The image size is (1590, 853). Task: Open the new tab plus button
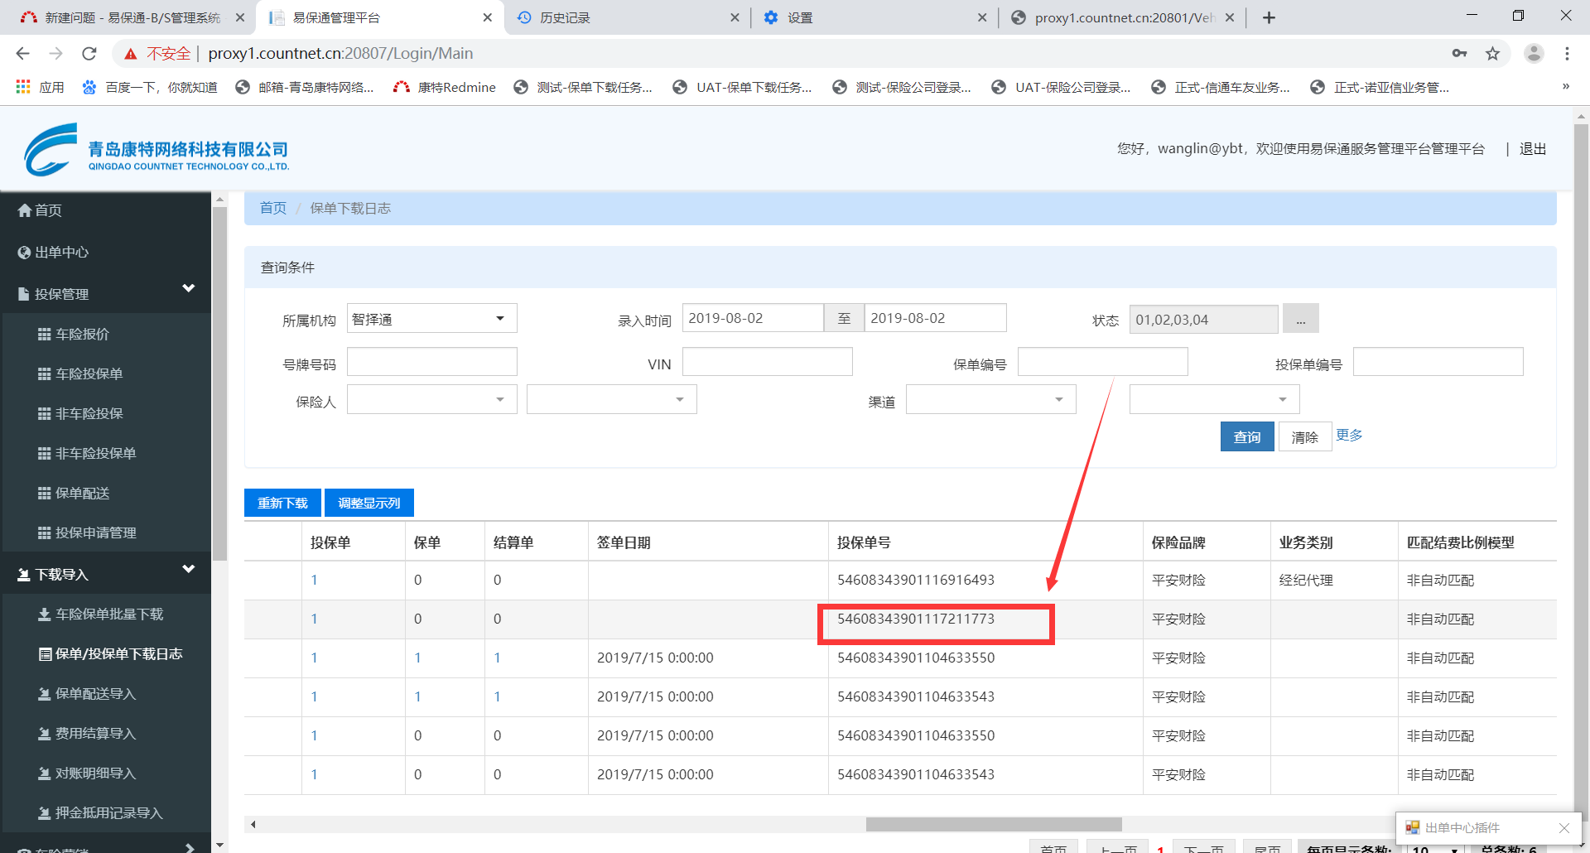tap(1269, 17)
